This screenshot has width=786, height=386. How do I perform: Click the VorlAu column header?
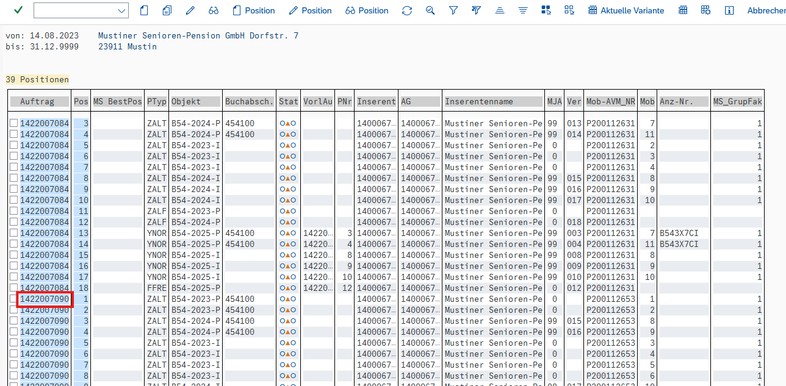(x=317, y=101)
